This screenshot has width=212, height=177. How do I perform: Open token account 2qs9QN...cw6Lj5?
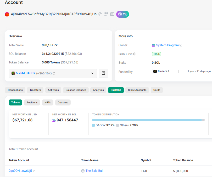pyautogui.click(x=20, y=171)
